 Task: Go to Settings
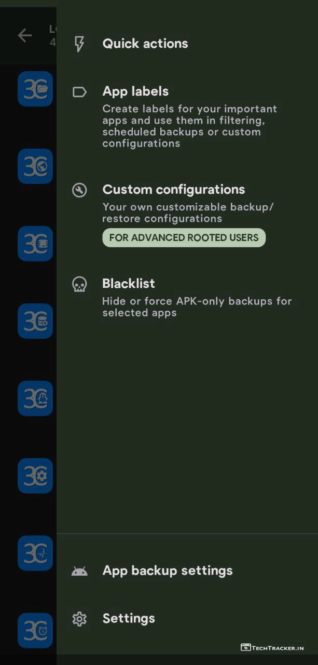pyautogui.click(x=129, y=618)
